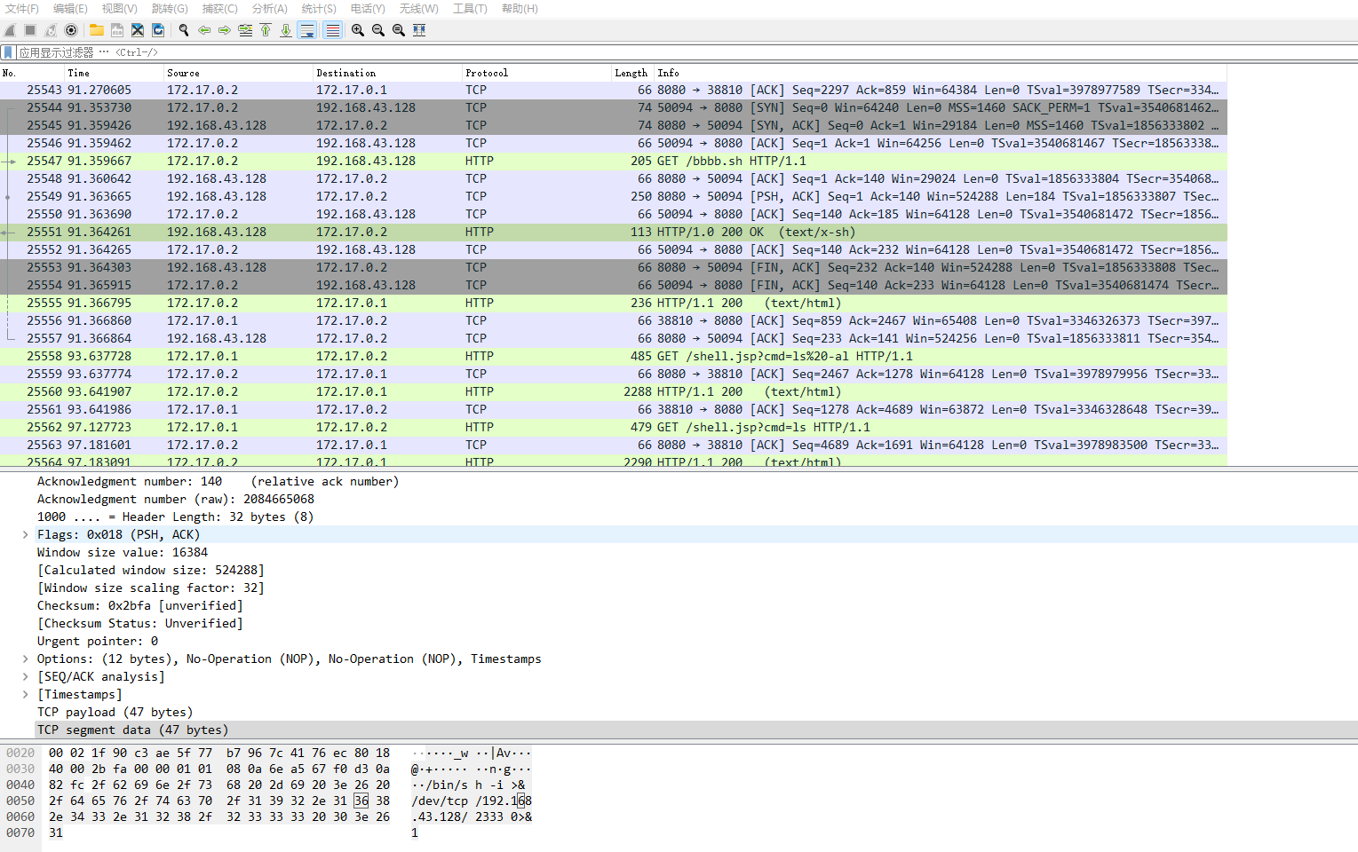
Task: Open the 电话(Y) menu
Action: [368, 8]
